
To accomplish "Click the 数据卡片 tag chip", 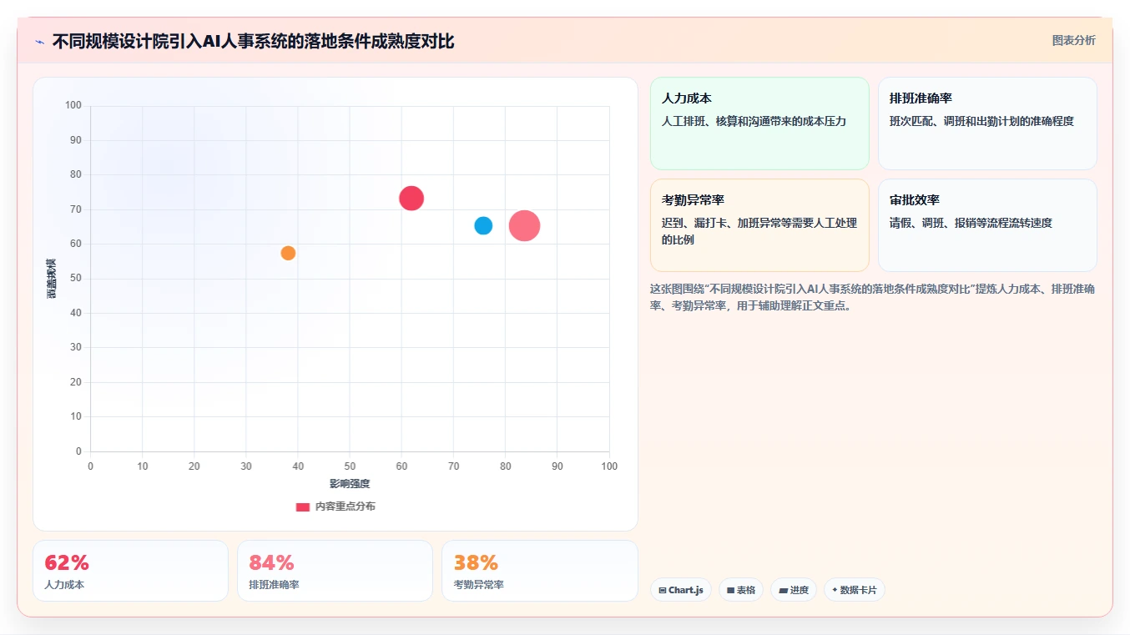I will [x=855, y=590].
